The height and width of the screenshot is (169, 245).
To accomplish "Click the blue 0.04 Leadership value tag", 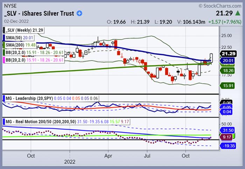I will [x=226, y=112].
